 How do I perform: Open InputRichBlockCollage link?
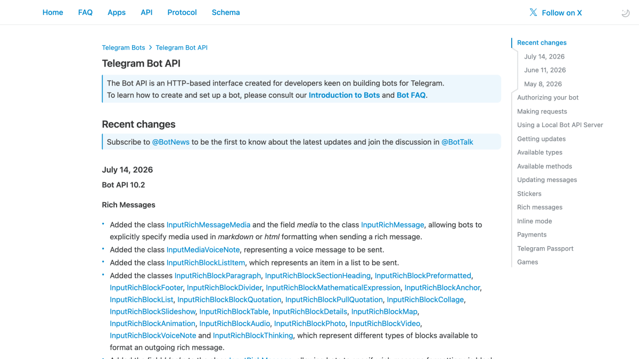click(x=425, y=299)
